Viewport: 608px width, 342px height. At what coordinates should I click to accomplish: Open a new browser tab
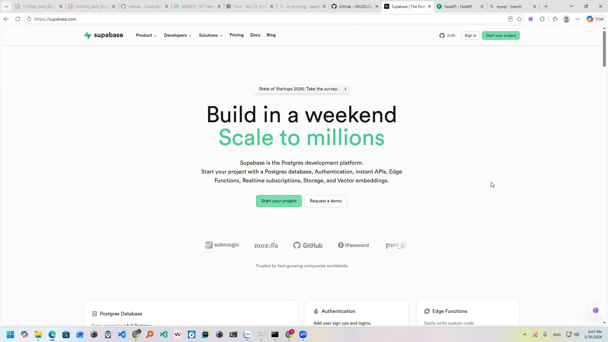[x=546, y=6]
